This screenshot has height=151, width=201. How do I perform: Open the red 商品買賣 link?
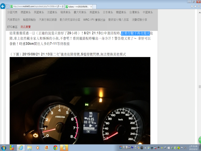pos(26,27)
